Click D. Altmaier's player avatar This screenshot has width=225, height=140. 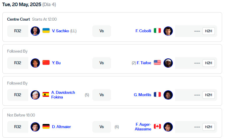click(x=35, y=127)
